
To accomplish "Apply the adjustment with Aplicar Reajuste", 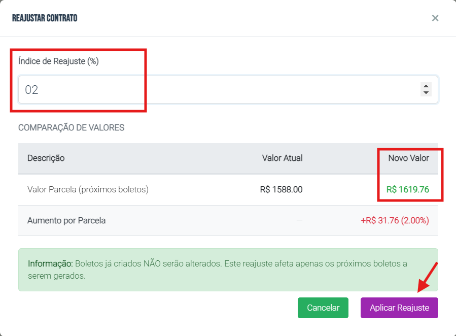I will click(x=399, y=308).
